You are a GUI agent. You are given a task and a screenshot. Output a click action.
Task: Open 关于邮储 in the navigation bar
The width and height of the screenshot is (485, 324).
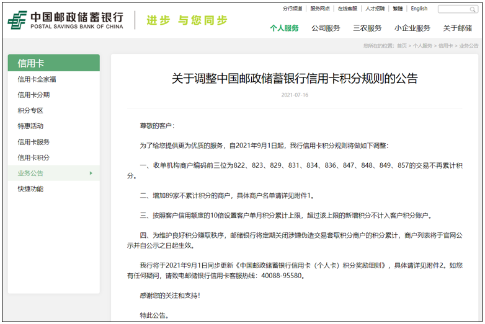[458, 28]
